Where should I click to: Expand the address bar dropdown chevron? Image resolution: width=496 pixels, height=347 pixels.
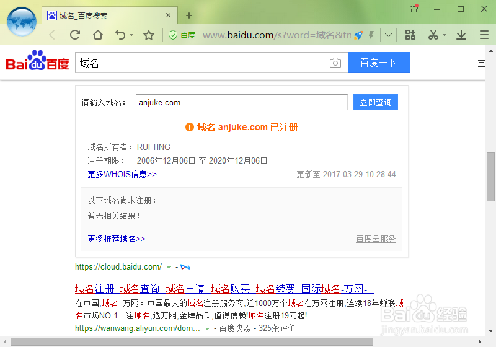click(389, 35)
